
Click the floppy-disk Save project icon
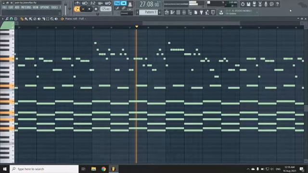point(248,4)
